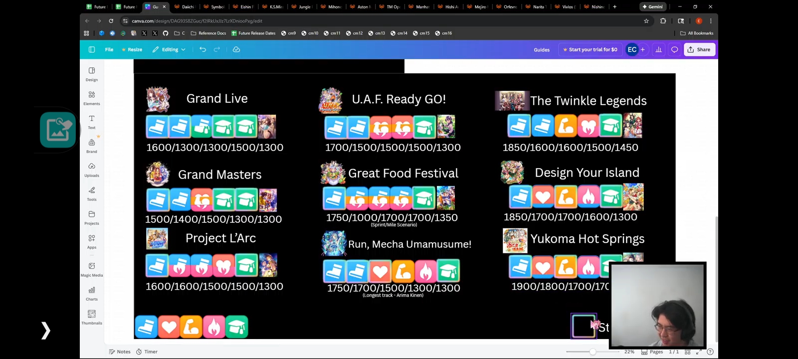
Task: Switch to the Daiichi browser tab
Action: pos(184,6)
